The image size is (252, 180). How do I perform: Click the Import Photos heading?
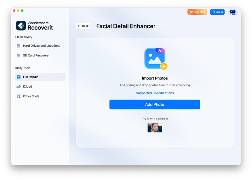point(155,78)
